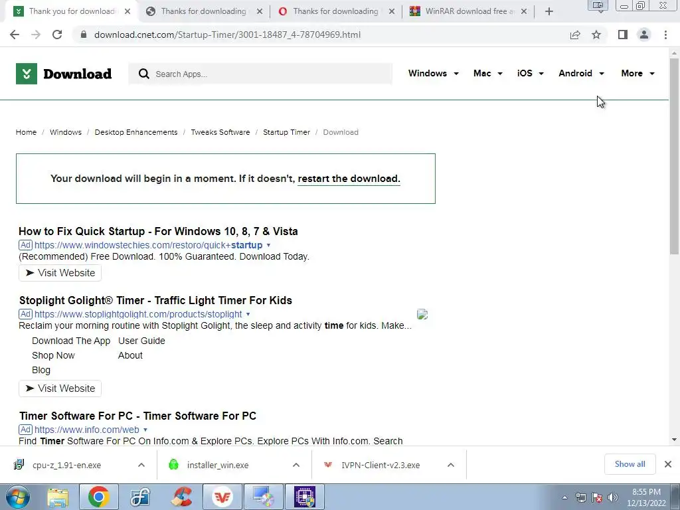The image size is (680, 510).
Task: Click the Search Apps input field
Action: (260, 74)
